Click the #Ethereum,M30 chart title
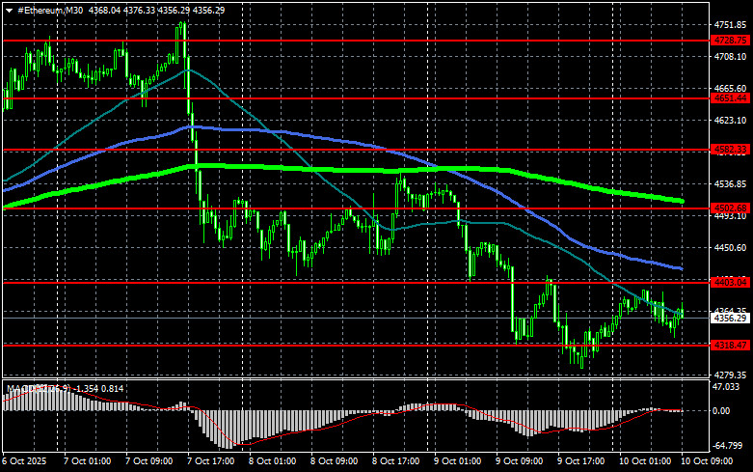The height and width of the screenshot is (472, 753). pos(50,10)
